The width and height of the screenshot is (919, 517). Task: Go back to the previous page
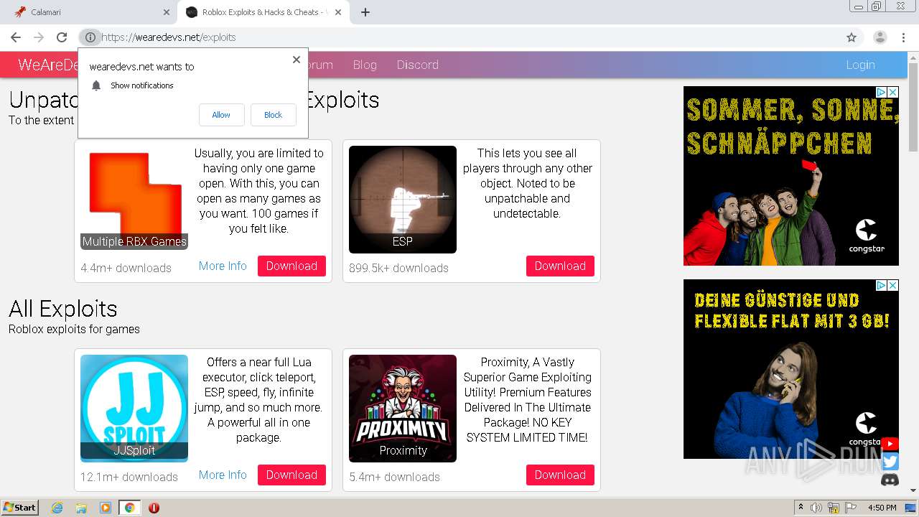pos(16,37)
